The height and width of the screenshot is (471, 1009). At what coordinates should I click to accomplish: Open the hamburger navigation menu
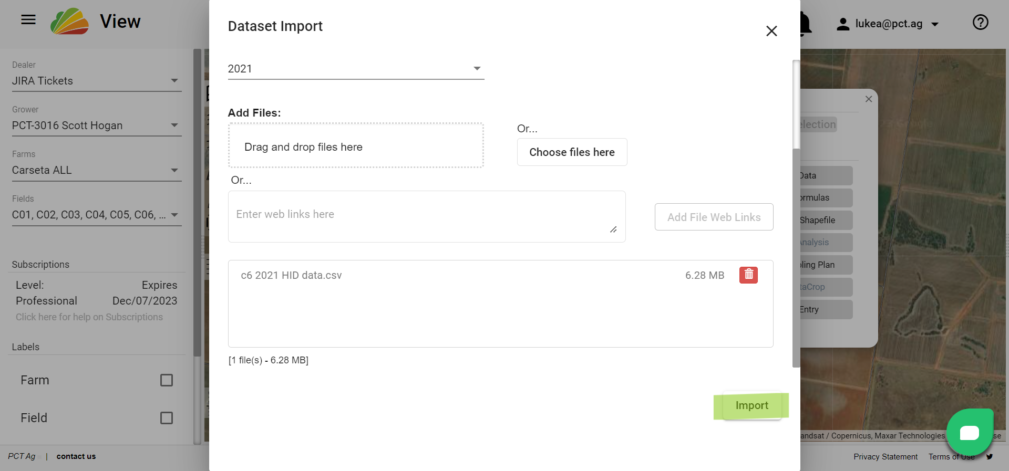tap(28, 20)
